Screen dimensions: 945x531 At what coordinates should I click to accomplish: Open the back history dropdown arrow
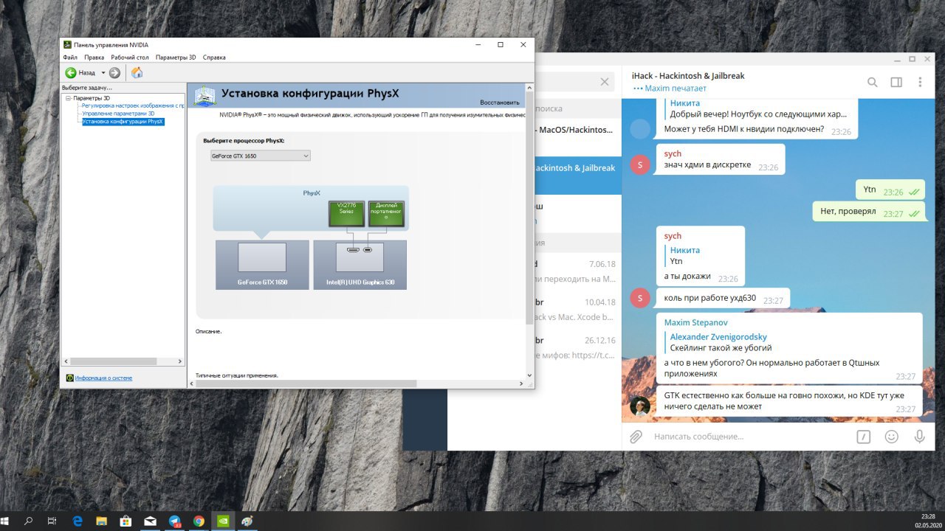tap(103, 73)
